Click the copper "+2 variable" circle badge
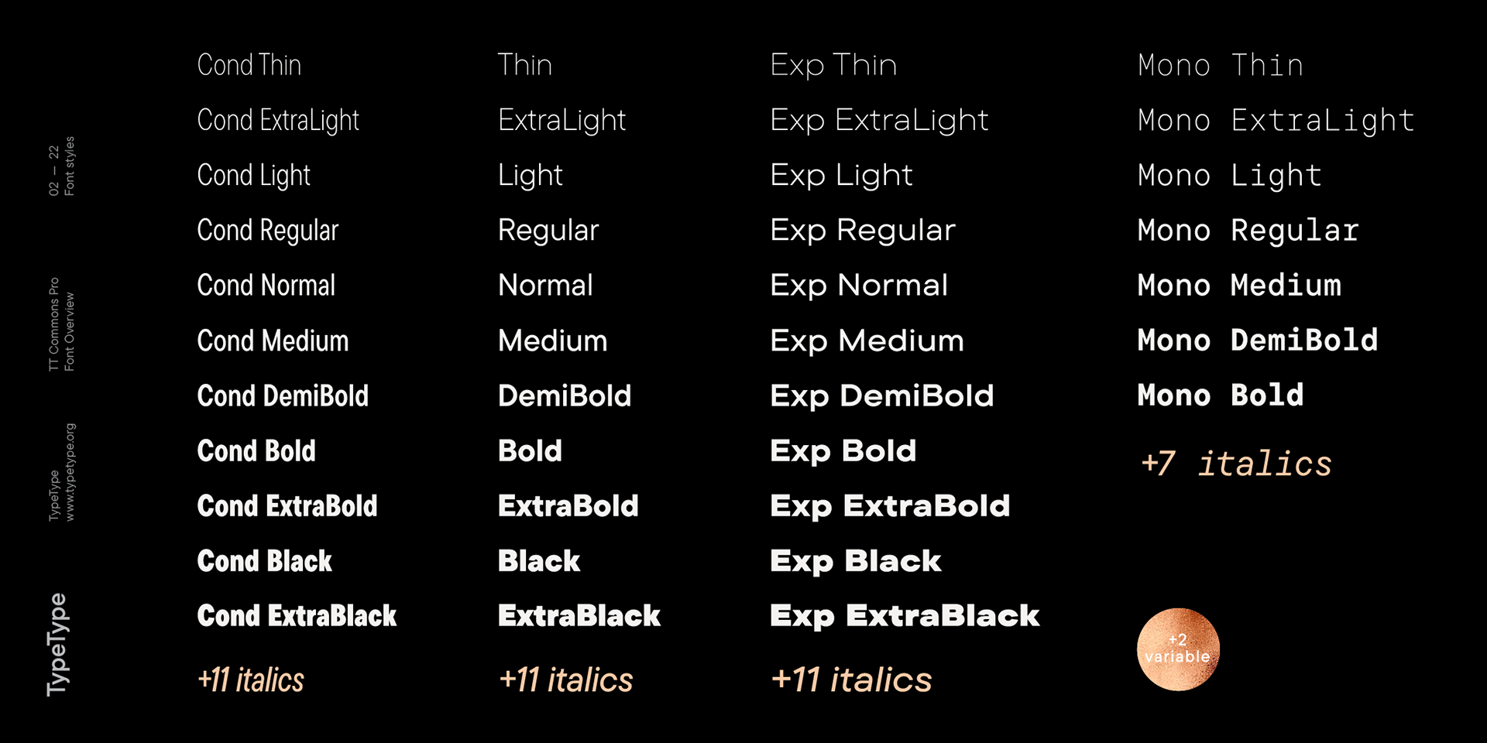Image resolution: width=1487 pixels, height=743 pixels. pos(1178,649)
